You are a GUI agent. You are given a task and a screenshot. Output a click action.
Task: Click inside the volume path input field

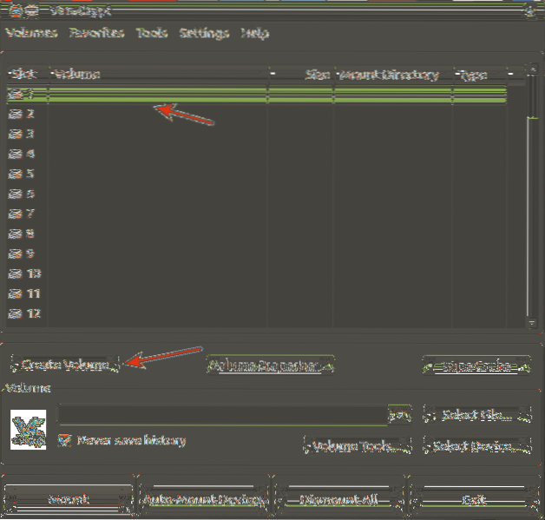[x=221, y=415]
